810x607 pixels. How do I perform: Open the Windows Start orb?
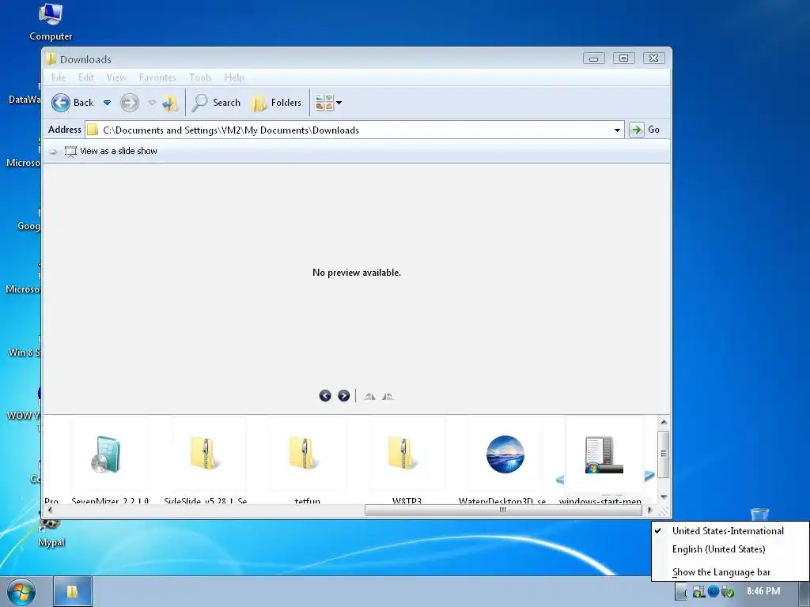21,591
